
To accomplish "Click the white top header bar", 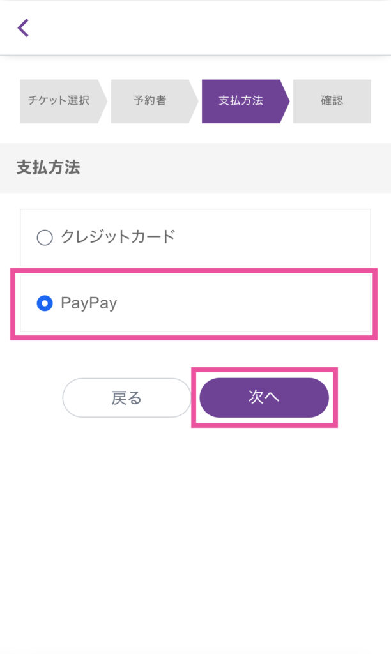I will pyautogui.click(x=204, y=28).
